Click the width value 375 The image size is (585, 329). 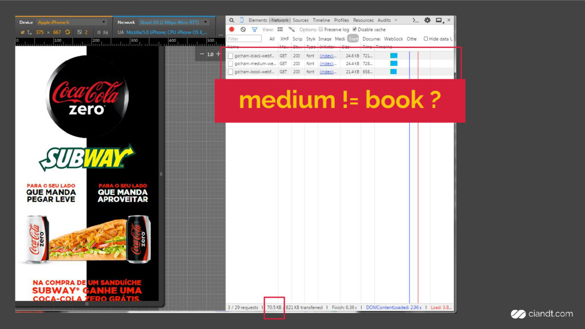coord(40,33)
